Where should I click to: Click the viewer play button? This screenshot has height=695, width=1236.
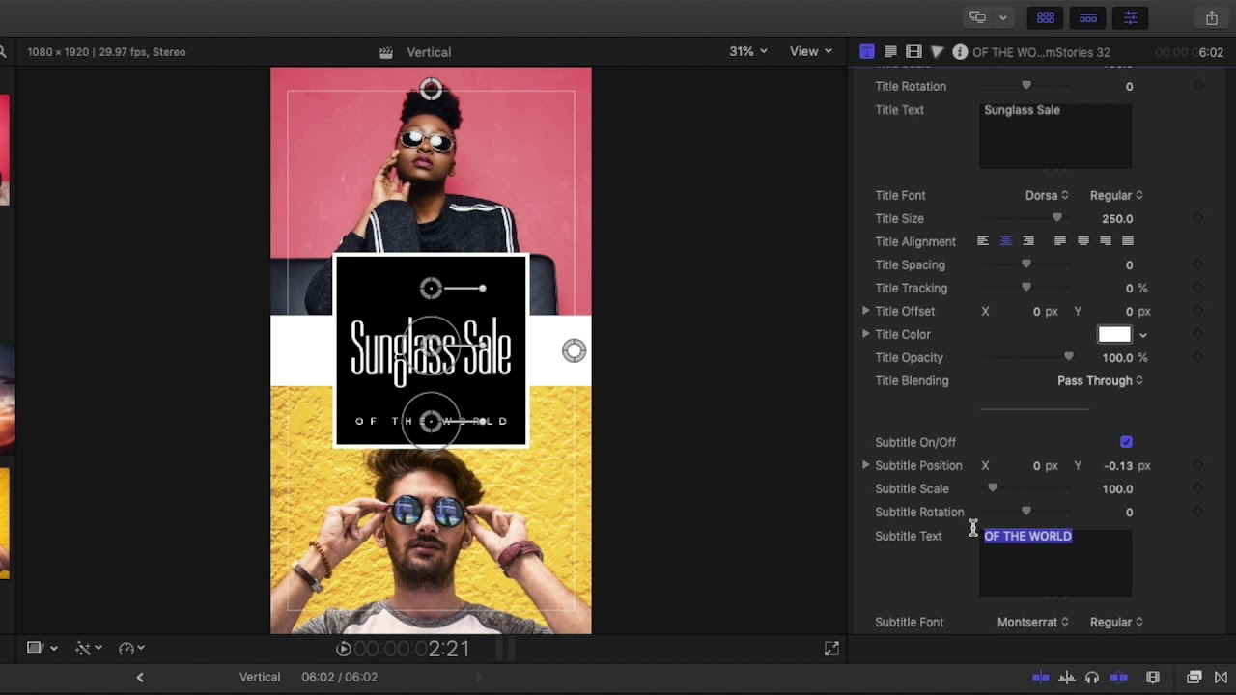(x=344, y=650)
